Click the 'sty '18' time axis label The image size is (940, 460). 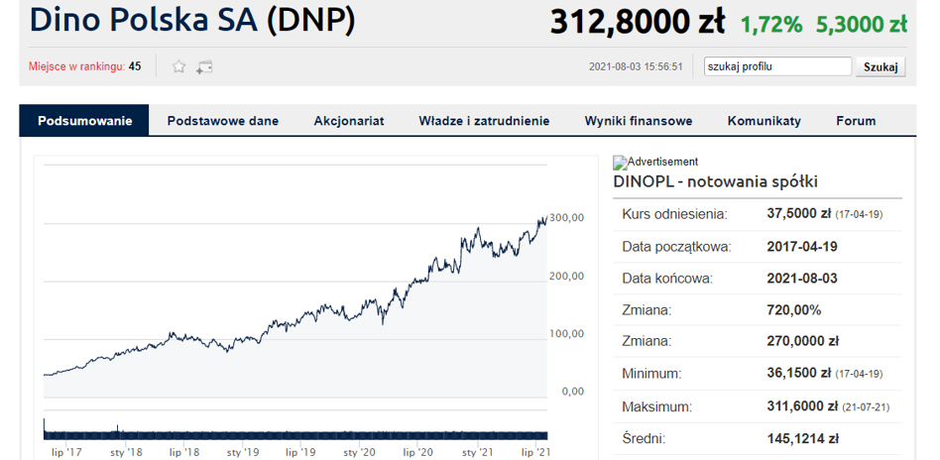[x=126, y=452]
